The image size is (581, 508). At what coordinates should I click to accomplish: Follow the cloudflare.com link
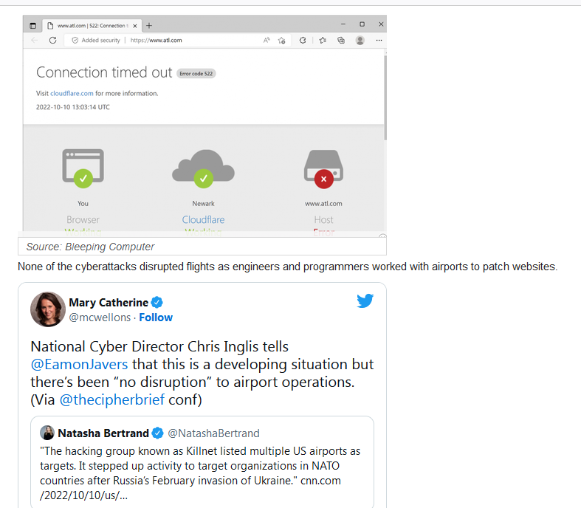coord(72,93)
